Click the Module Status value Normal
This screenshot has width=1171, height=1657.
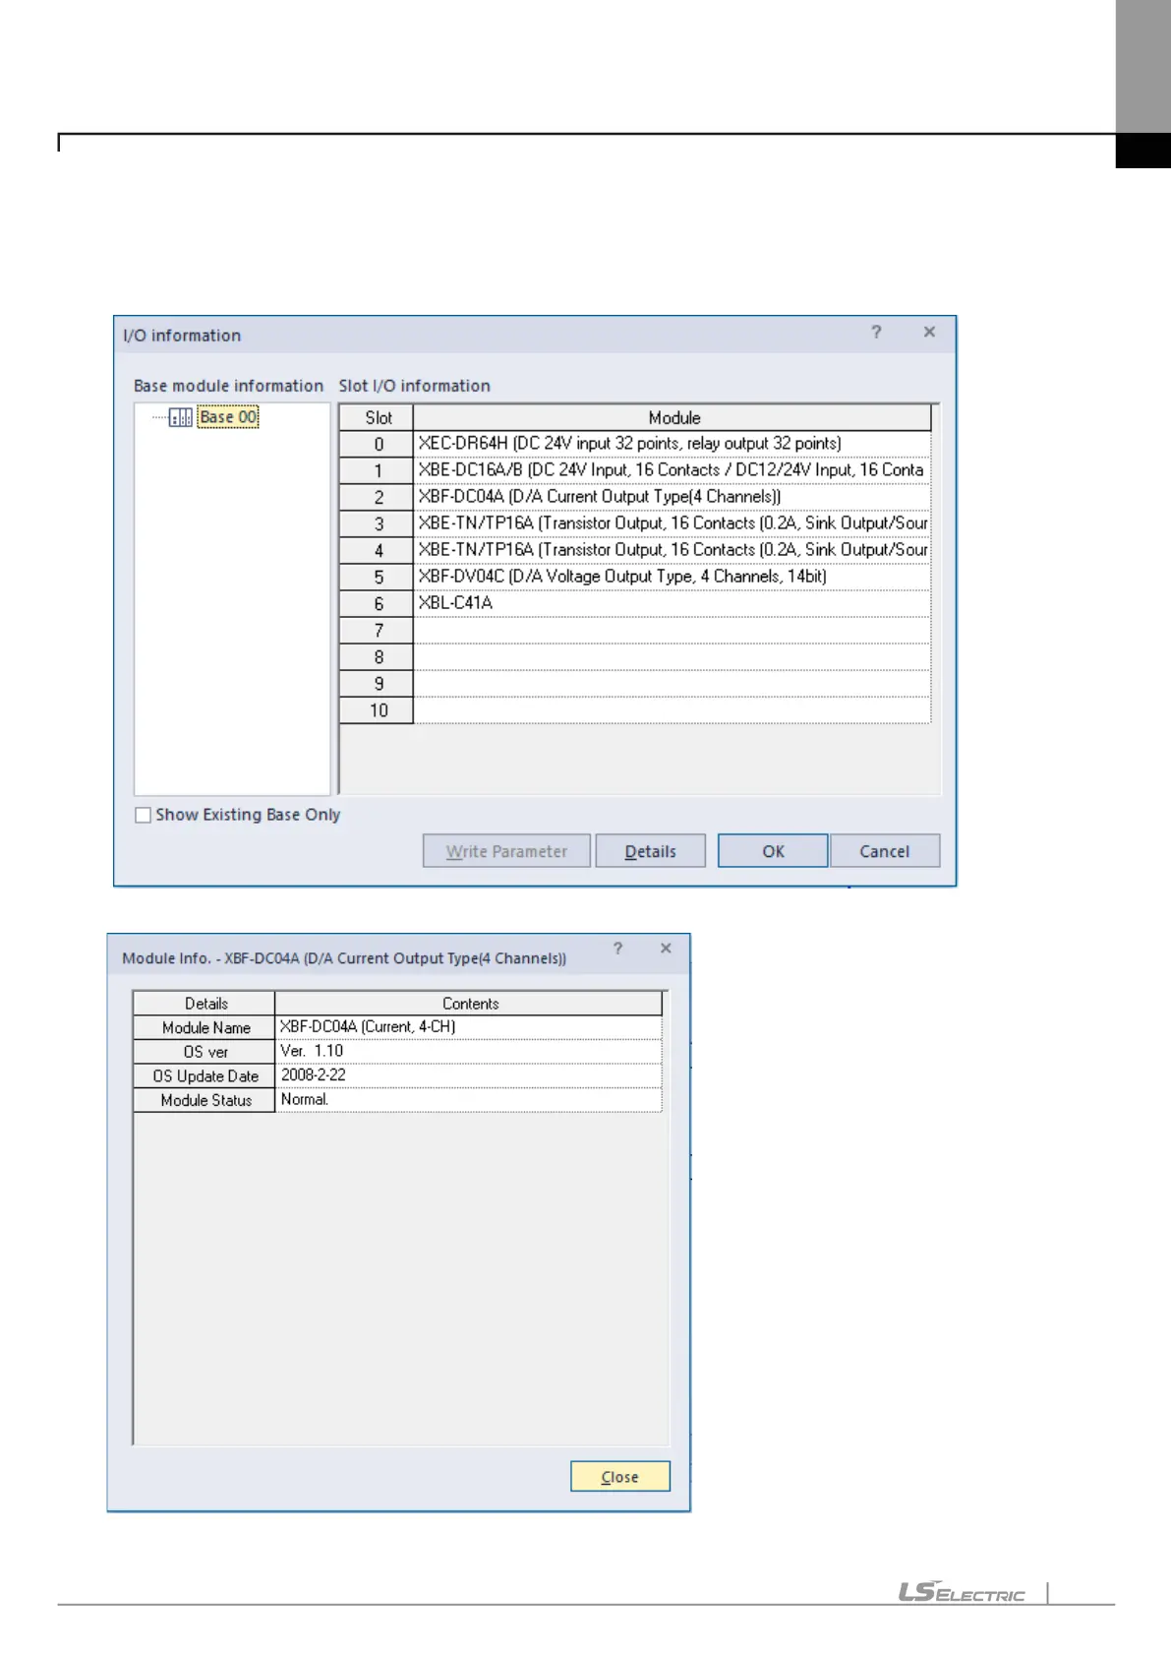(468, 1100)
